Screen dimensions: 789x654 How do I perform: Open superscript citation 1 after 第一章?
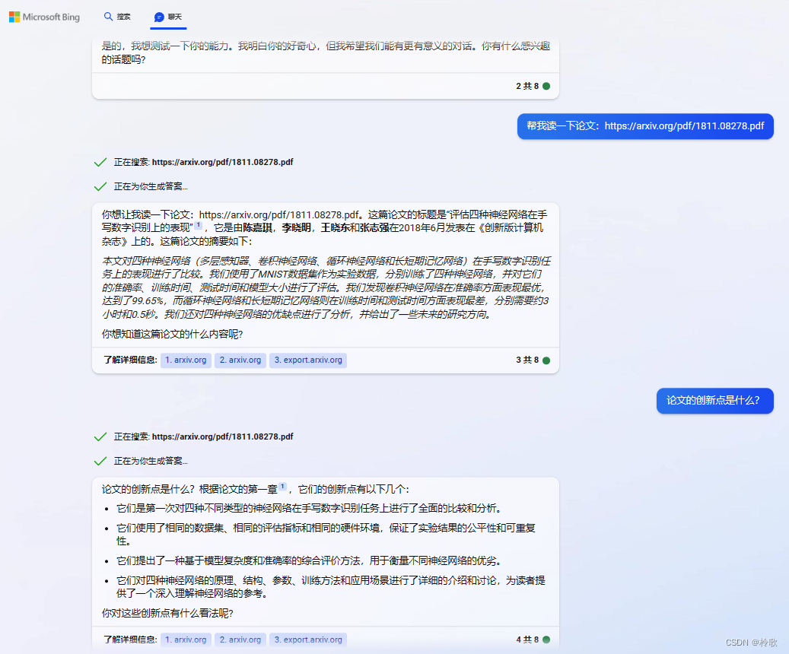(282, 487)
